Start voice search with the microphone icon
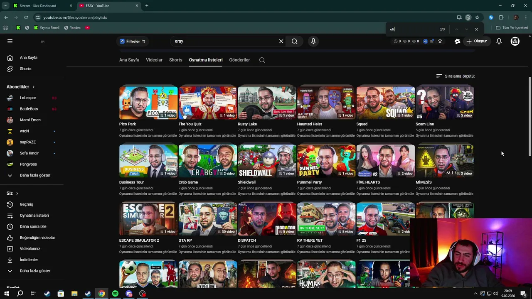 (313, 41)
